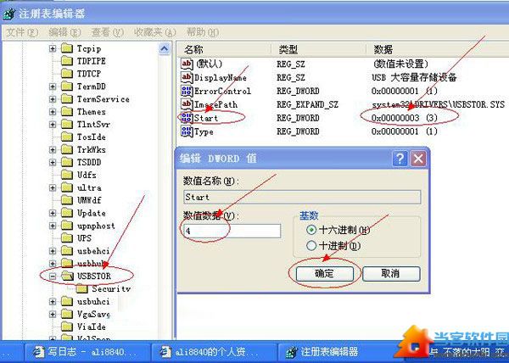The height and width of the screenshot is (363, 509).
Task: Open the 帮助(H) menu
Action: coord(202,32)
